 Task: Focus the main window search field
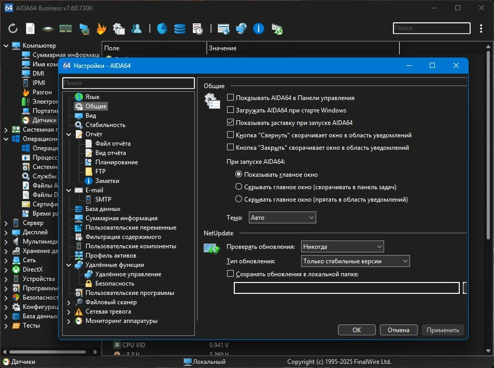432,28
